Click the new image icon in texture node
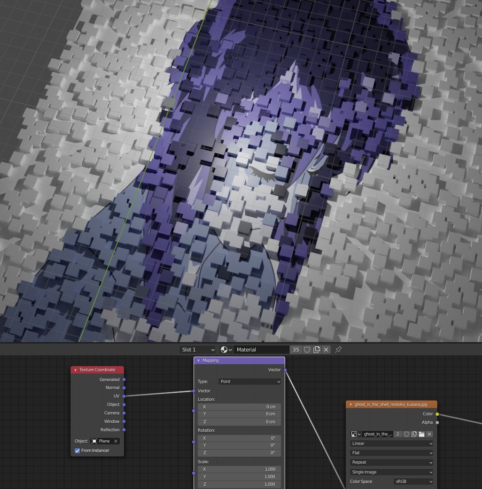The width and height of the screenshot is (482, 489). 414,434
